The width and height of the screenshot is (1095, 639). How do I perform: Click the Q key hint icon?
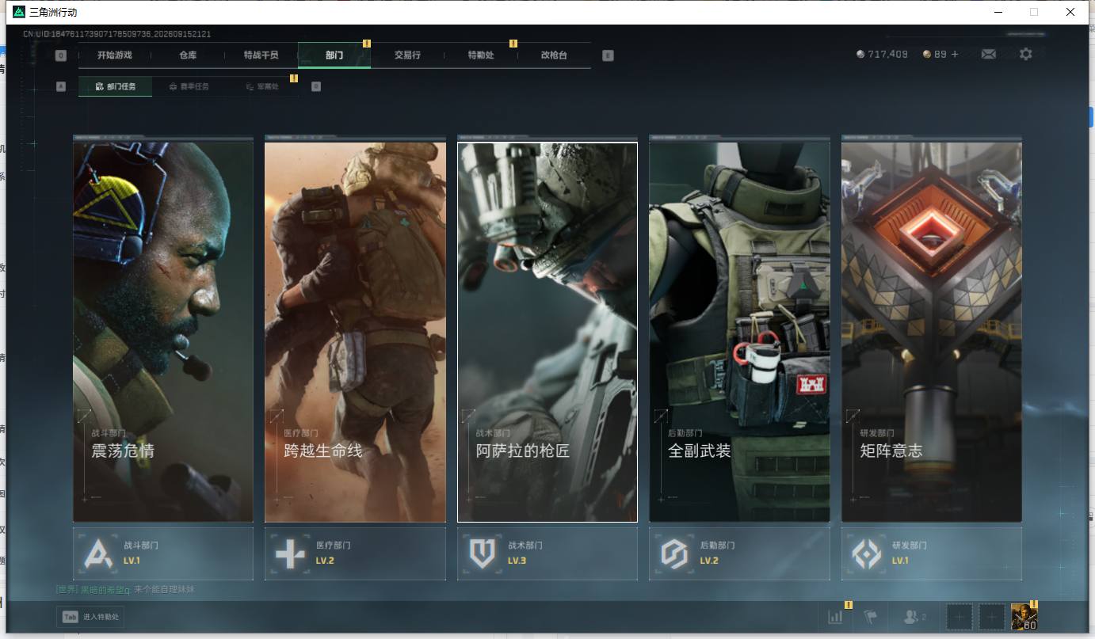(61, 55)
